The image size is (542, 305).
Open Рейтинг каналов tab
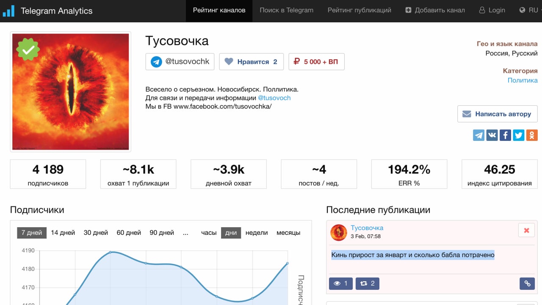219,10
